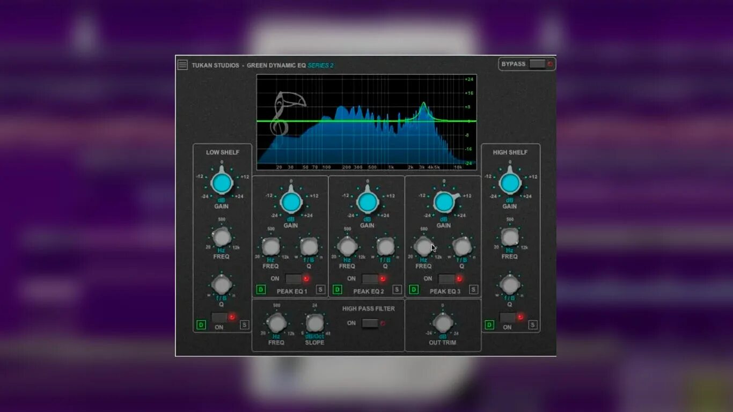Click the High Pass Filter SLOPE knob
The width and height of the screenshot is (733, 412).
315,323
